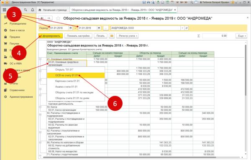Open the sections grid menu icon
Screen dimensions: 251x160
(5, 10)
